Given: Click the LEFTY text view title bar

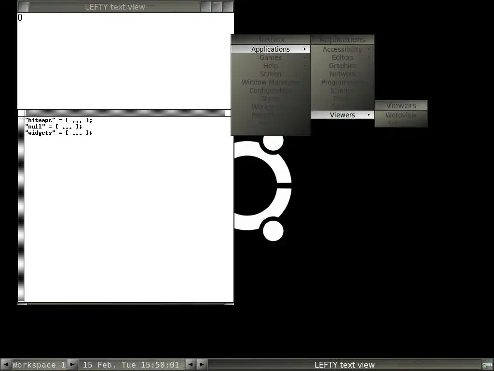Looking at the screenshot, I should (x=115, y=7).
